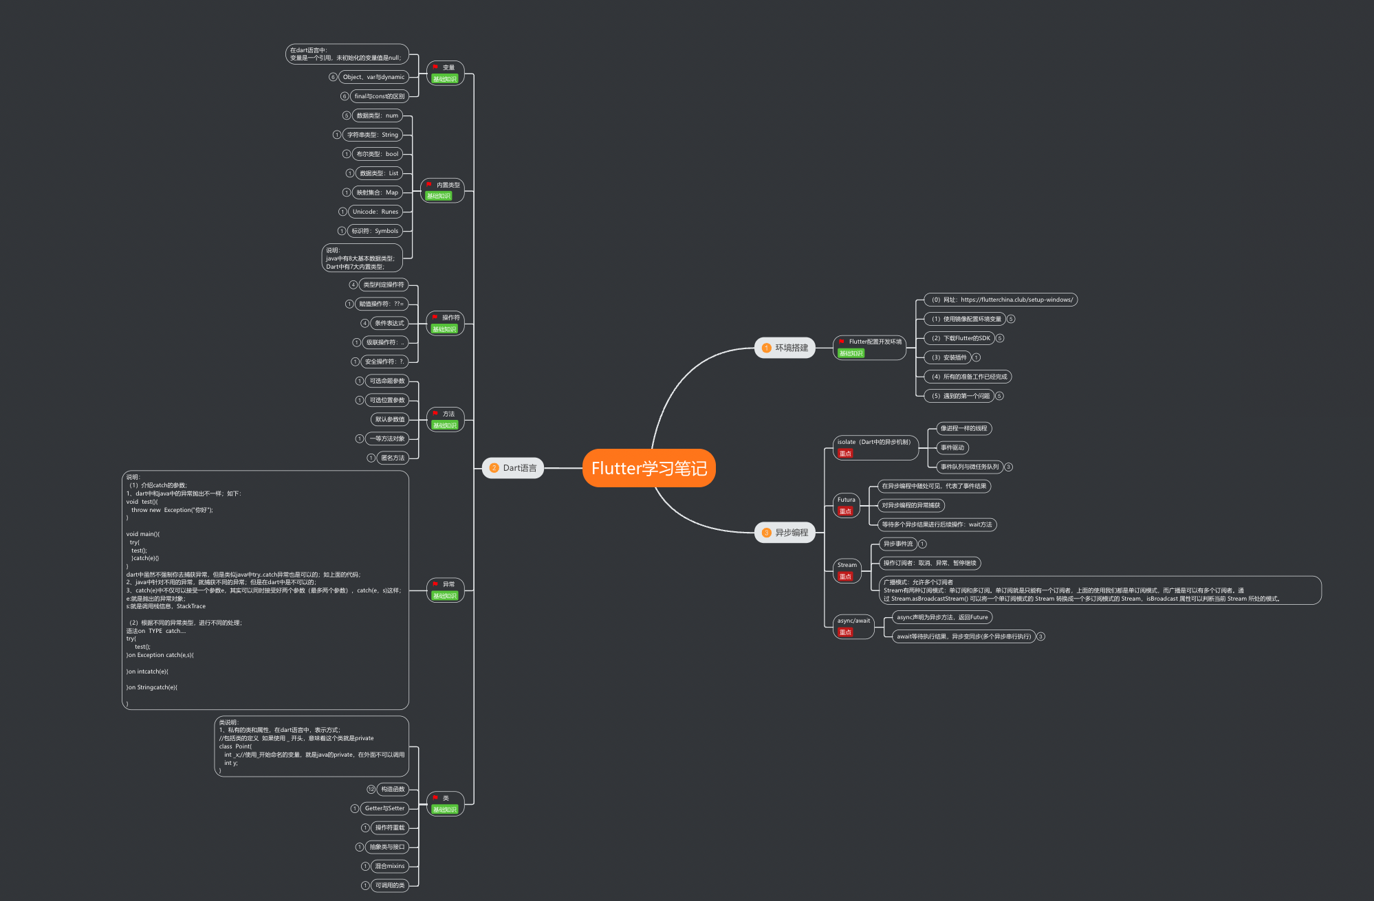Click the red flag on 变量 node
The image size is (1374, 901).
[x=435, y=67]
